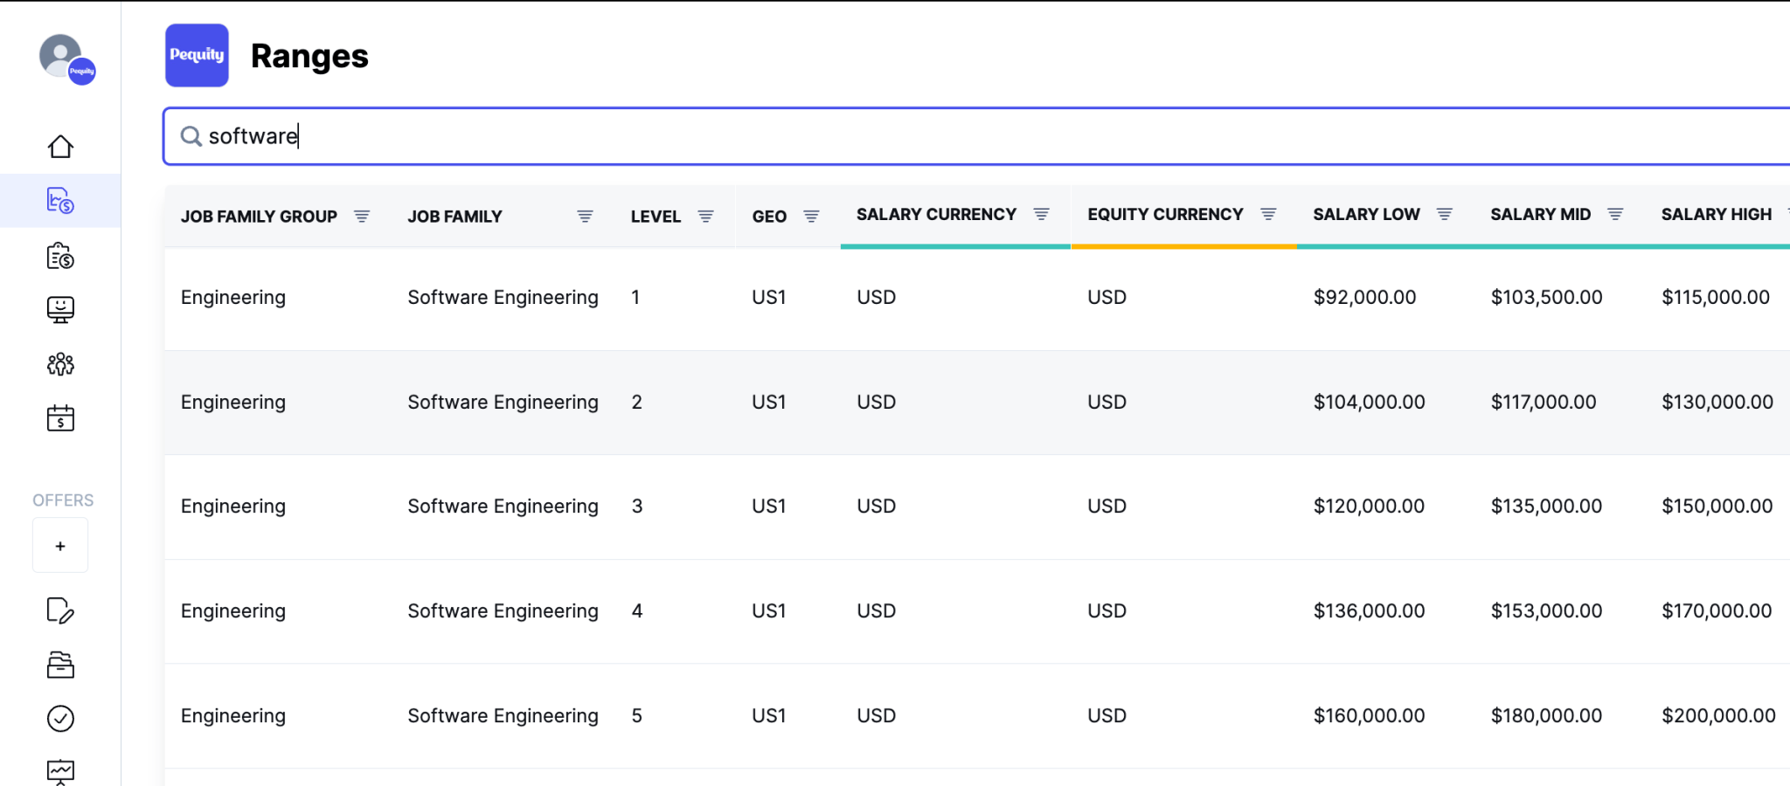Open the calendar with dollar icon
The height and width of the screenshot is (786, 1790).
[60, 418]
